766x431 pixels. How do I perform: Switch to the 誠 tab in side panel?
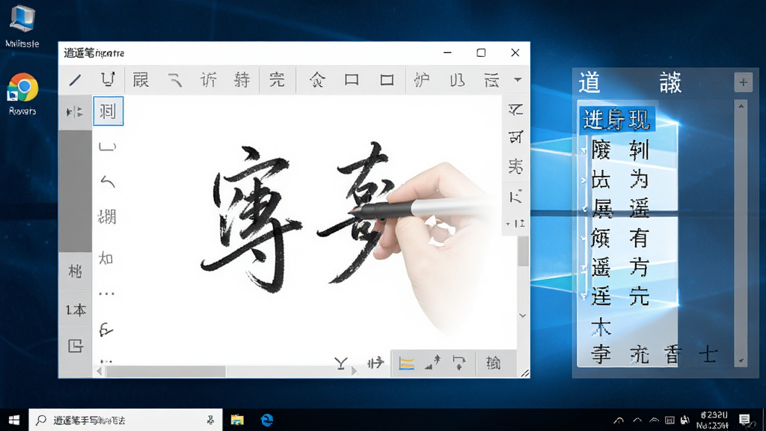click(x=670, y=82)
